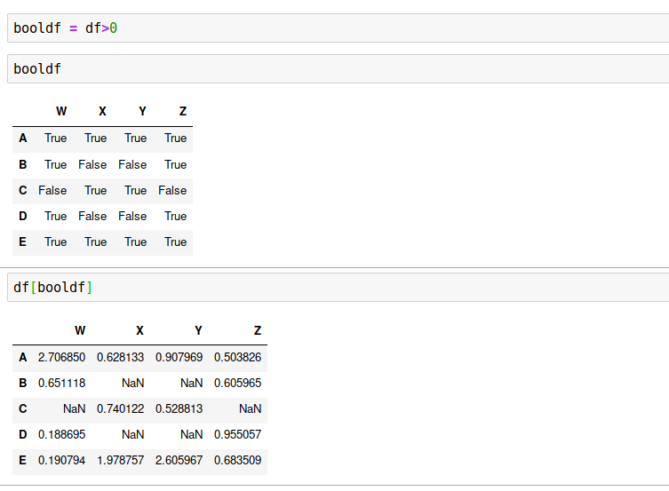Click row label E in the numeric table
The height and width of the screenshot is (491, 669).
(23, 461)
